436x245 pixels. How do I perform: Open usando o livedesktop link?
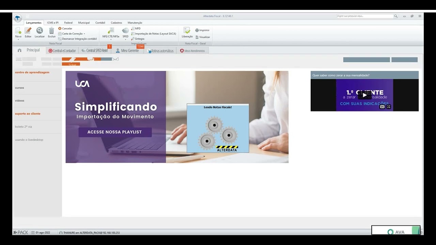tap(29, 140)
